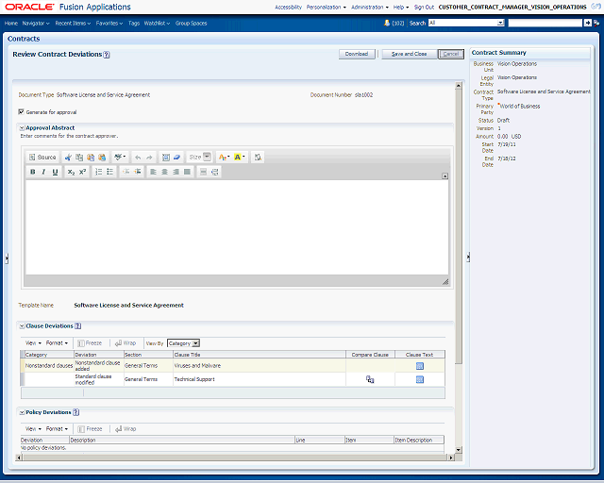
Task: View the clause text for Technical Support
Action: tap(420, 380)
